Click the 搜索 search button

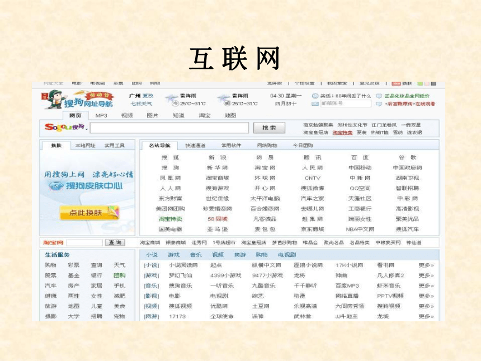coord(270,128)
